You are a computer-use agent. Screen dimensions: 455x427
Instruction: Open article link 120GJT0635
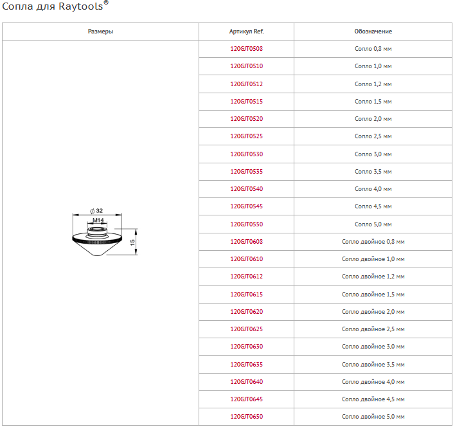(x=246, y=365)
